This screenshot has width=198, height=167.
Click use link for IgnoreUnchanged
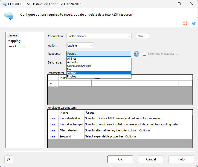click(53, 124)
